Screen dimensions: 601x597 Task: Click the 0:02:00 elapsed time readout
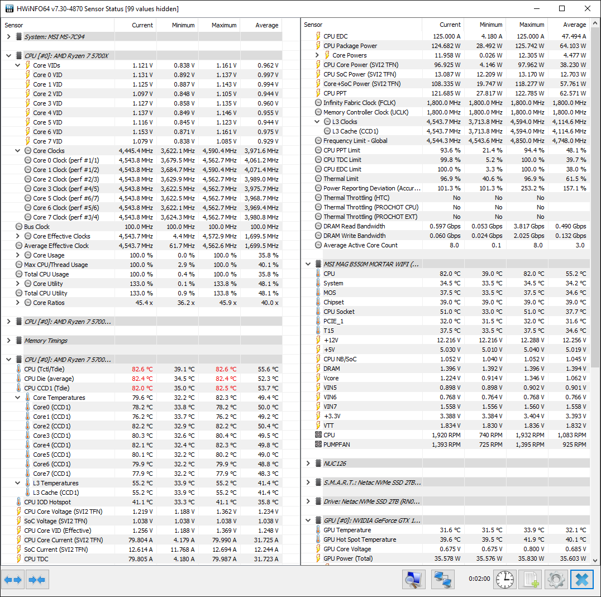pos(479,579)
